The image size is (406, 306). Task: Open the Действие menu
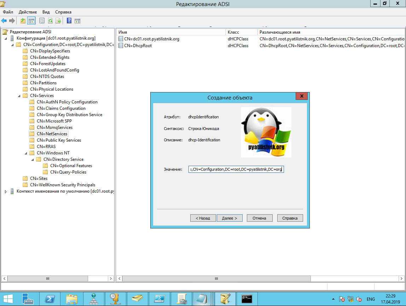click(x=28, y=12)
